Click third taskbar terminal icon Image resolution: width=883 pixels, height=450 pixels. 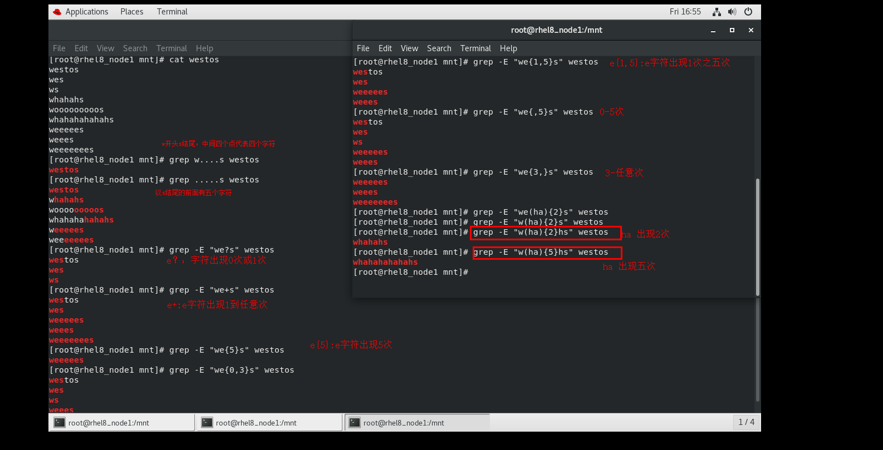355,423
